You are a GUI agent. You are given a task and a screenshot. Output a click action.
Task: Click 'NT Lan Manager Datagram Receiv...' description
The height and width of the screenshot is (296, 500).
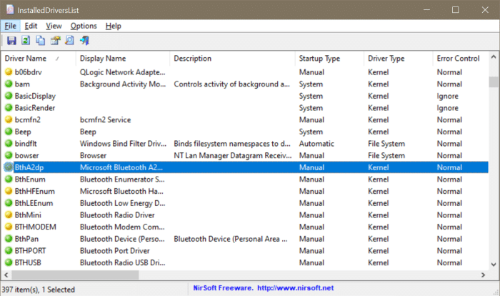point(233,155)
